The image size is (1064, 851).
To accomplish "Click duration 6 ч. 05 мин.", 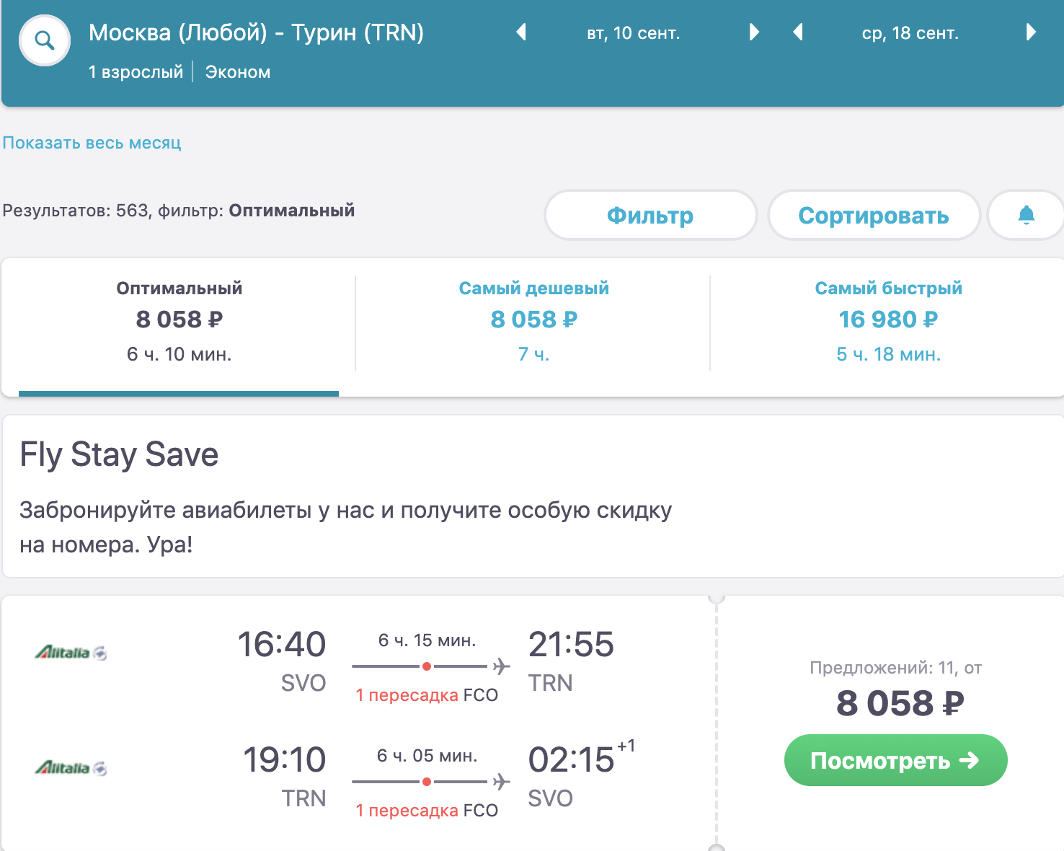I will tap(427, 756).
